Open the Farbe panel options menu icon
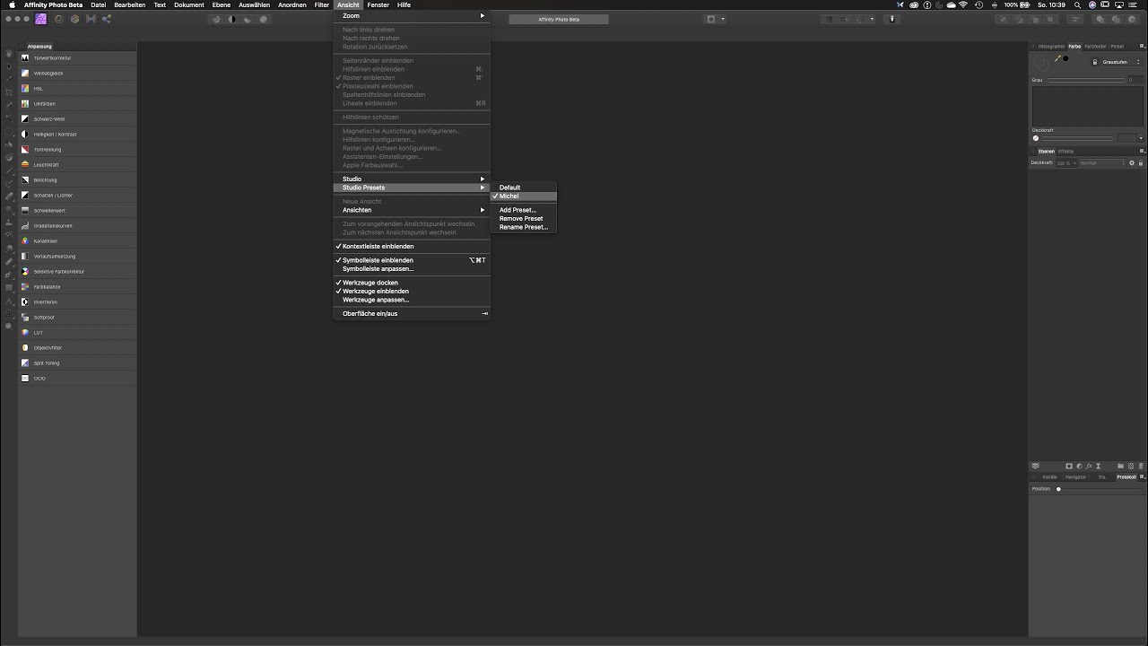This screenshot has height=646, width=1148. pyautogui.click(x=1141, y=46)
